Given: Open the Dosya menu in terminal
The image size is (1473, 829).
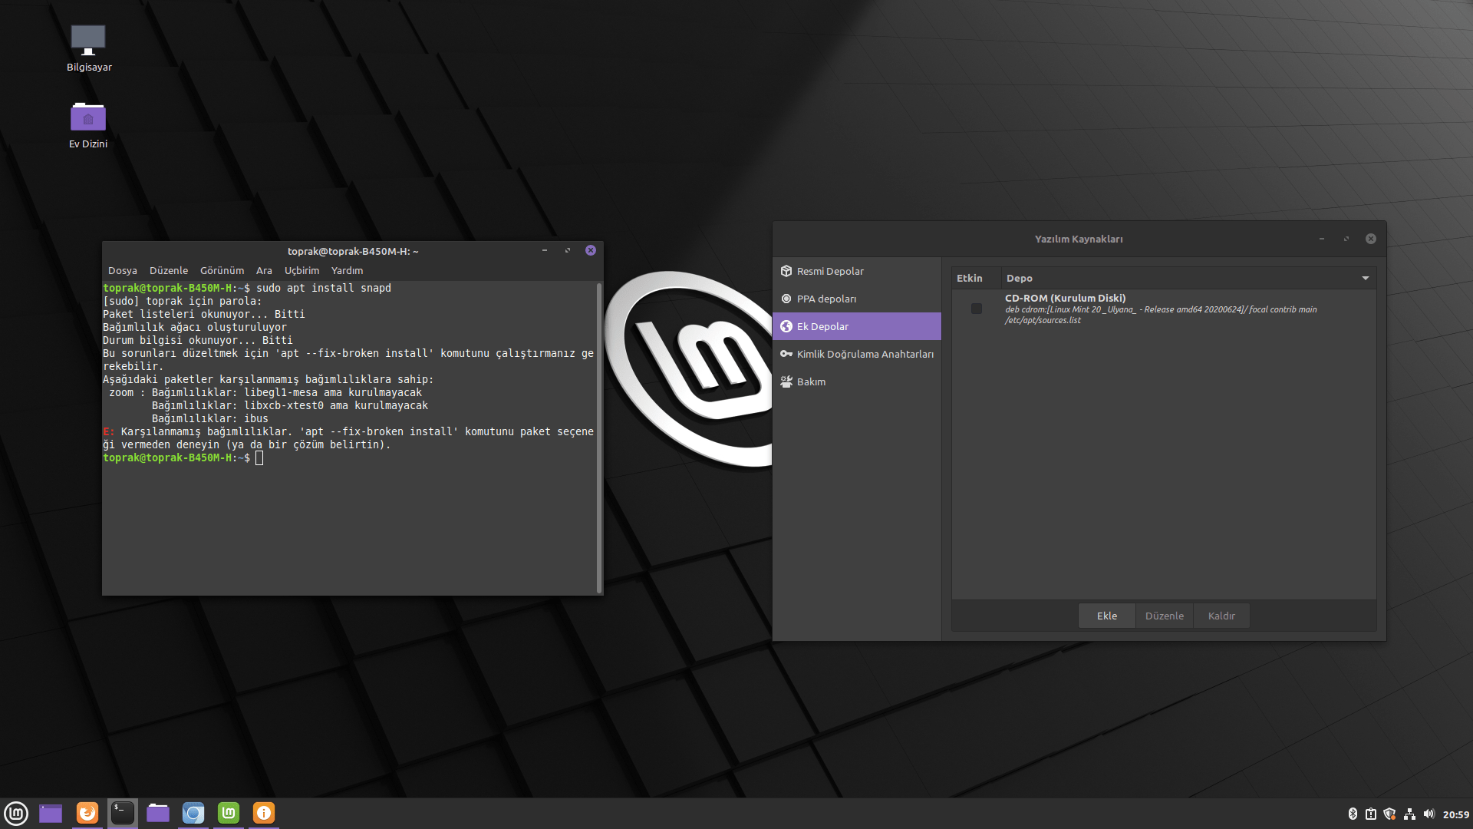Looking at the screenshot, I should tap(122, 270).
